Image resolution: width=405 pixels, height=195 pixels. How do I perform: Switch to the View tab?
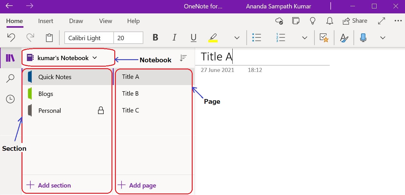(106, 21)
